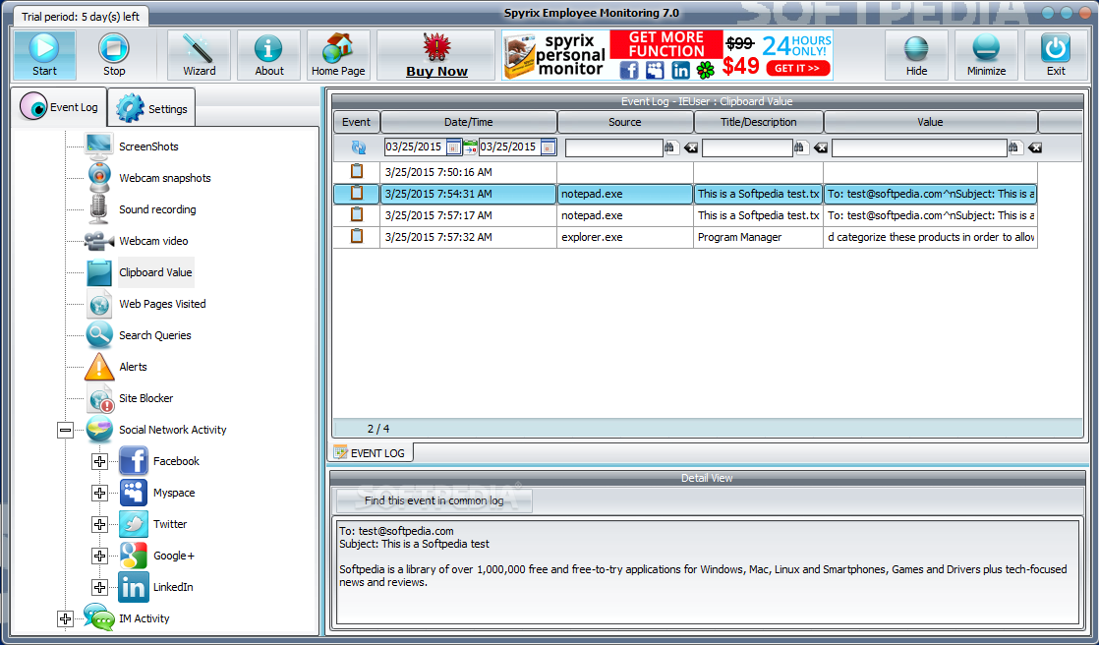Click the Twitter bird icon in the tree
The width and height of the screenshot is (1099, 645).
coord(133,524)
